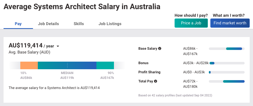Click the MEDIAN AU$119k label
The image size is (253, 106).
67,75
